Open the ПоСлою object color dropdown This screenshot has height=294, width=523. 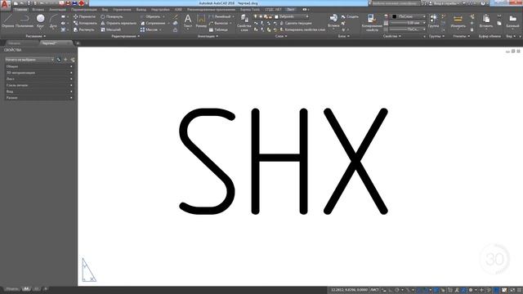tap(409, 16)
